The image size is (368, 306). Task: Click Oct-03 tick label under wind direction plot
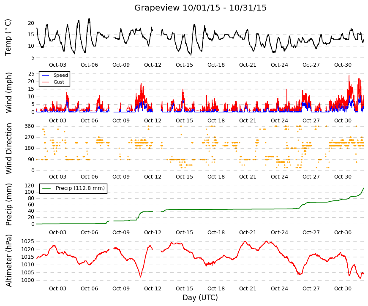point(57,177)
